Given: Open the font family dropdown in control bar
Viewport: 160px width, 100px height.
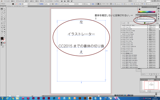Looking at the screenshot, I should [75, 4].
